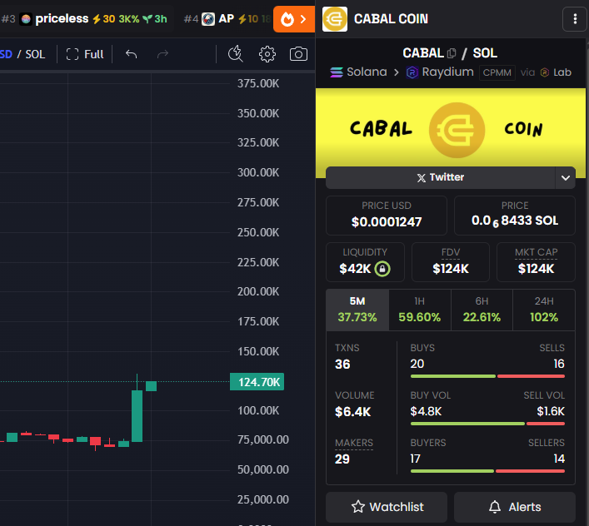
Task: Click the PRICE USD $0.0001247 box
Action: 387,216
